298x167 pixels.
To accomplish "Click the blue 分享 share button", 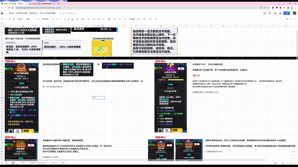I will [x=287, y=13].
